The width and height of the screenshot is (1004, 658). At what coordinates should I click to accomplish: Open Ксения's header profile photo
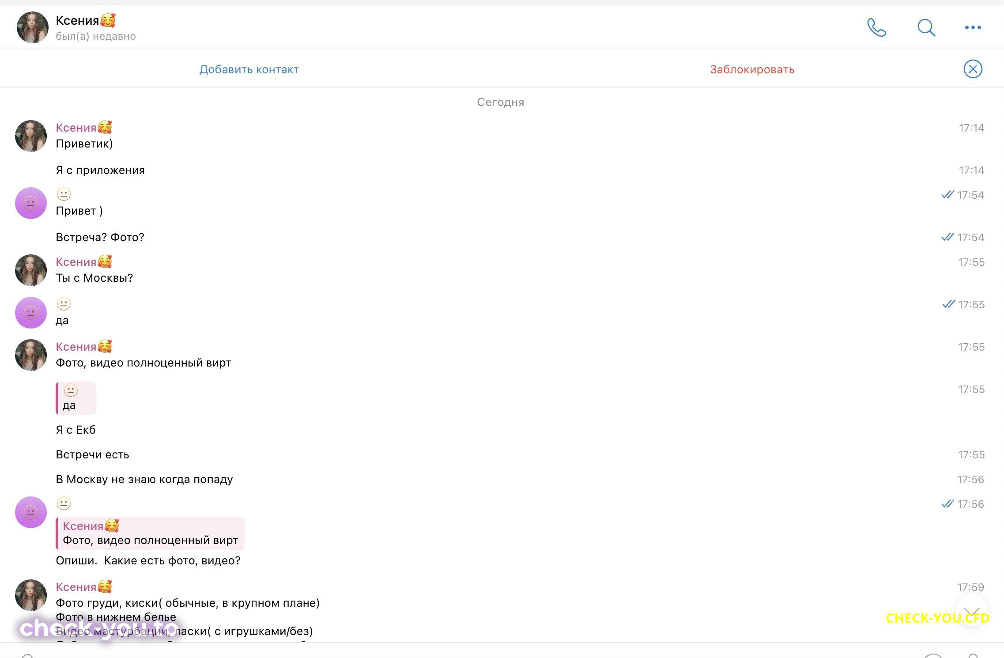click(32, 27)
